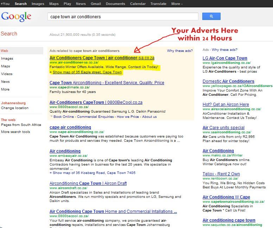Open Cape Town Airconditioning Excellent Service ad
This screenshot has height=228, width=273.
pyautogui.click(x=107, y=83)
